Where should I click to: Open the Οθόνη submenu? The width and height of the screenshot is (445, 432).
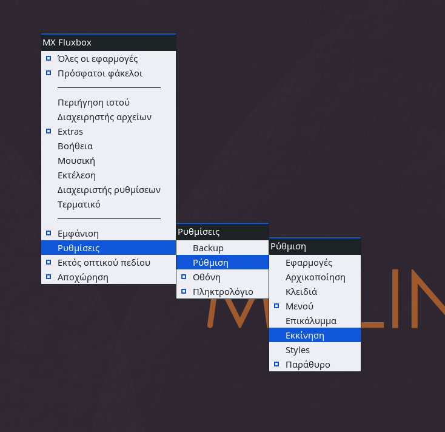(x=222, y=277)
